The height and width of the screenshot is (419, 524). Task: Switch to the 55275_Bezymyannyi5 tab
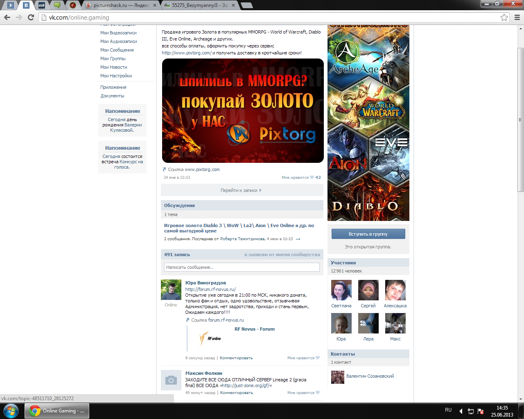(x=200, y=5)
